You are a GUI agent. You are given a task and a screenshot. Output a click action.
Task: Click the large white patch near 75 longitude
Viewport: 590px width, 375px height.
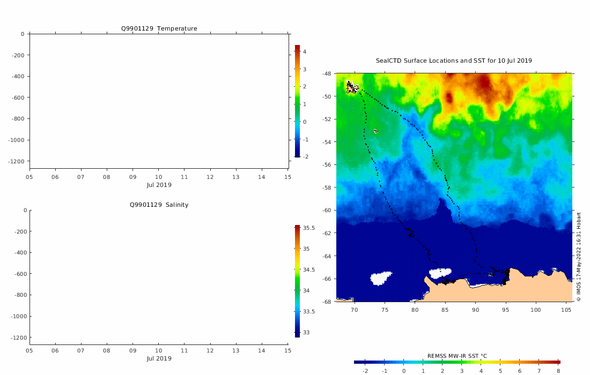click(381, 279)
